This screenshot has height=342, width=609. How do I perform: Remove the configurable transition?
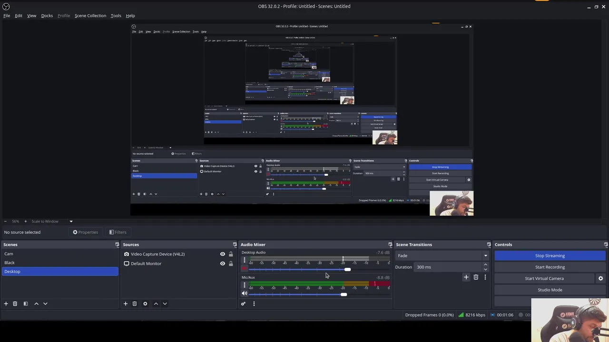[x=476, y=277]
